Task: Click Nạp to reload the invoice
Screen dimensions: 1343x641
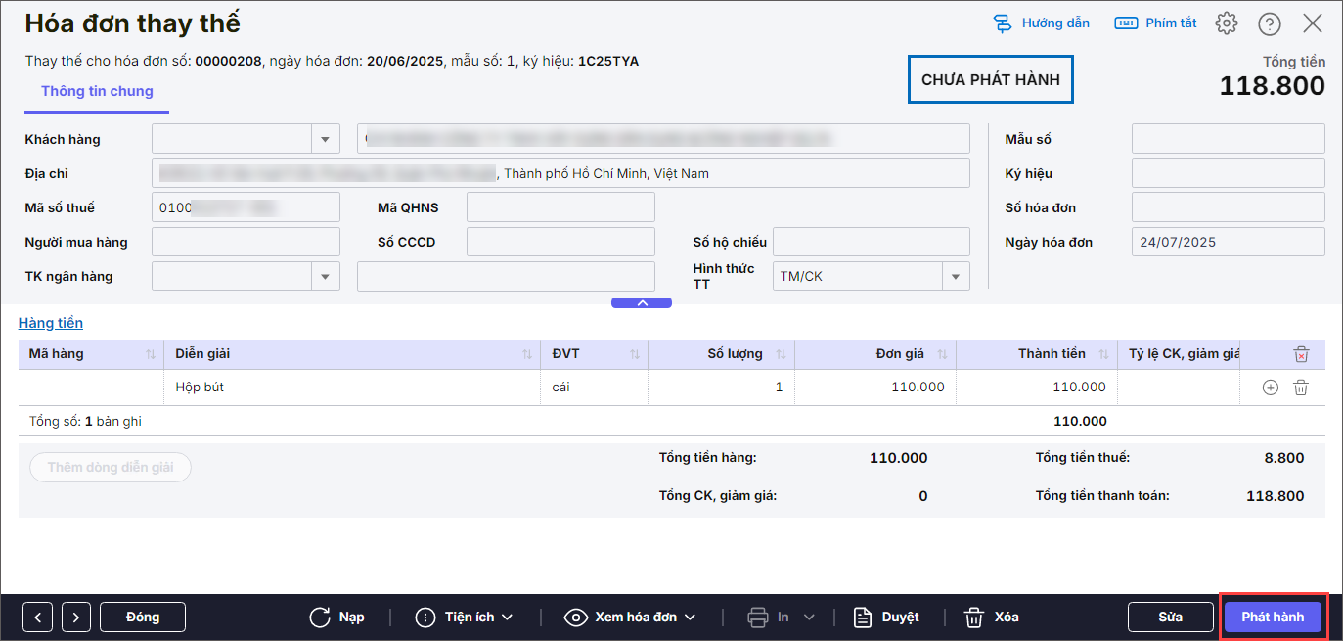Action: coord(336,618)
